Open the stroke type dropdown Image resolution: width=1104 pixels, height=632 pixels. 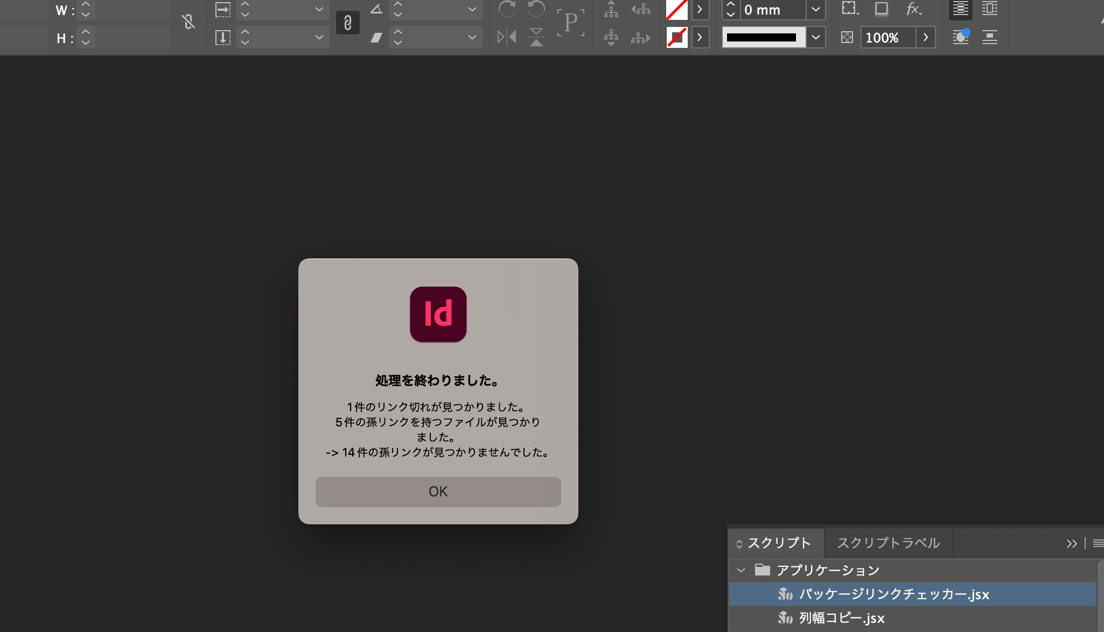(x=815, y=37)
